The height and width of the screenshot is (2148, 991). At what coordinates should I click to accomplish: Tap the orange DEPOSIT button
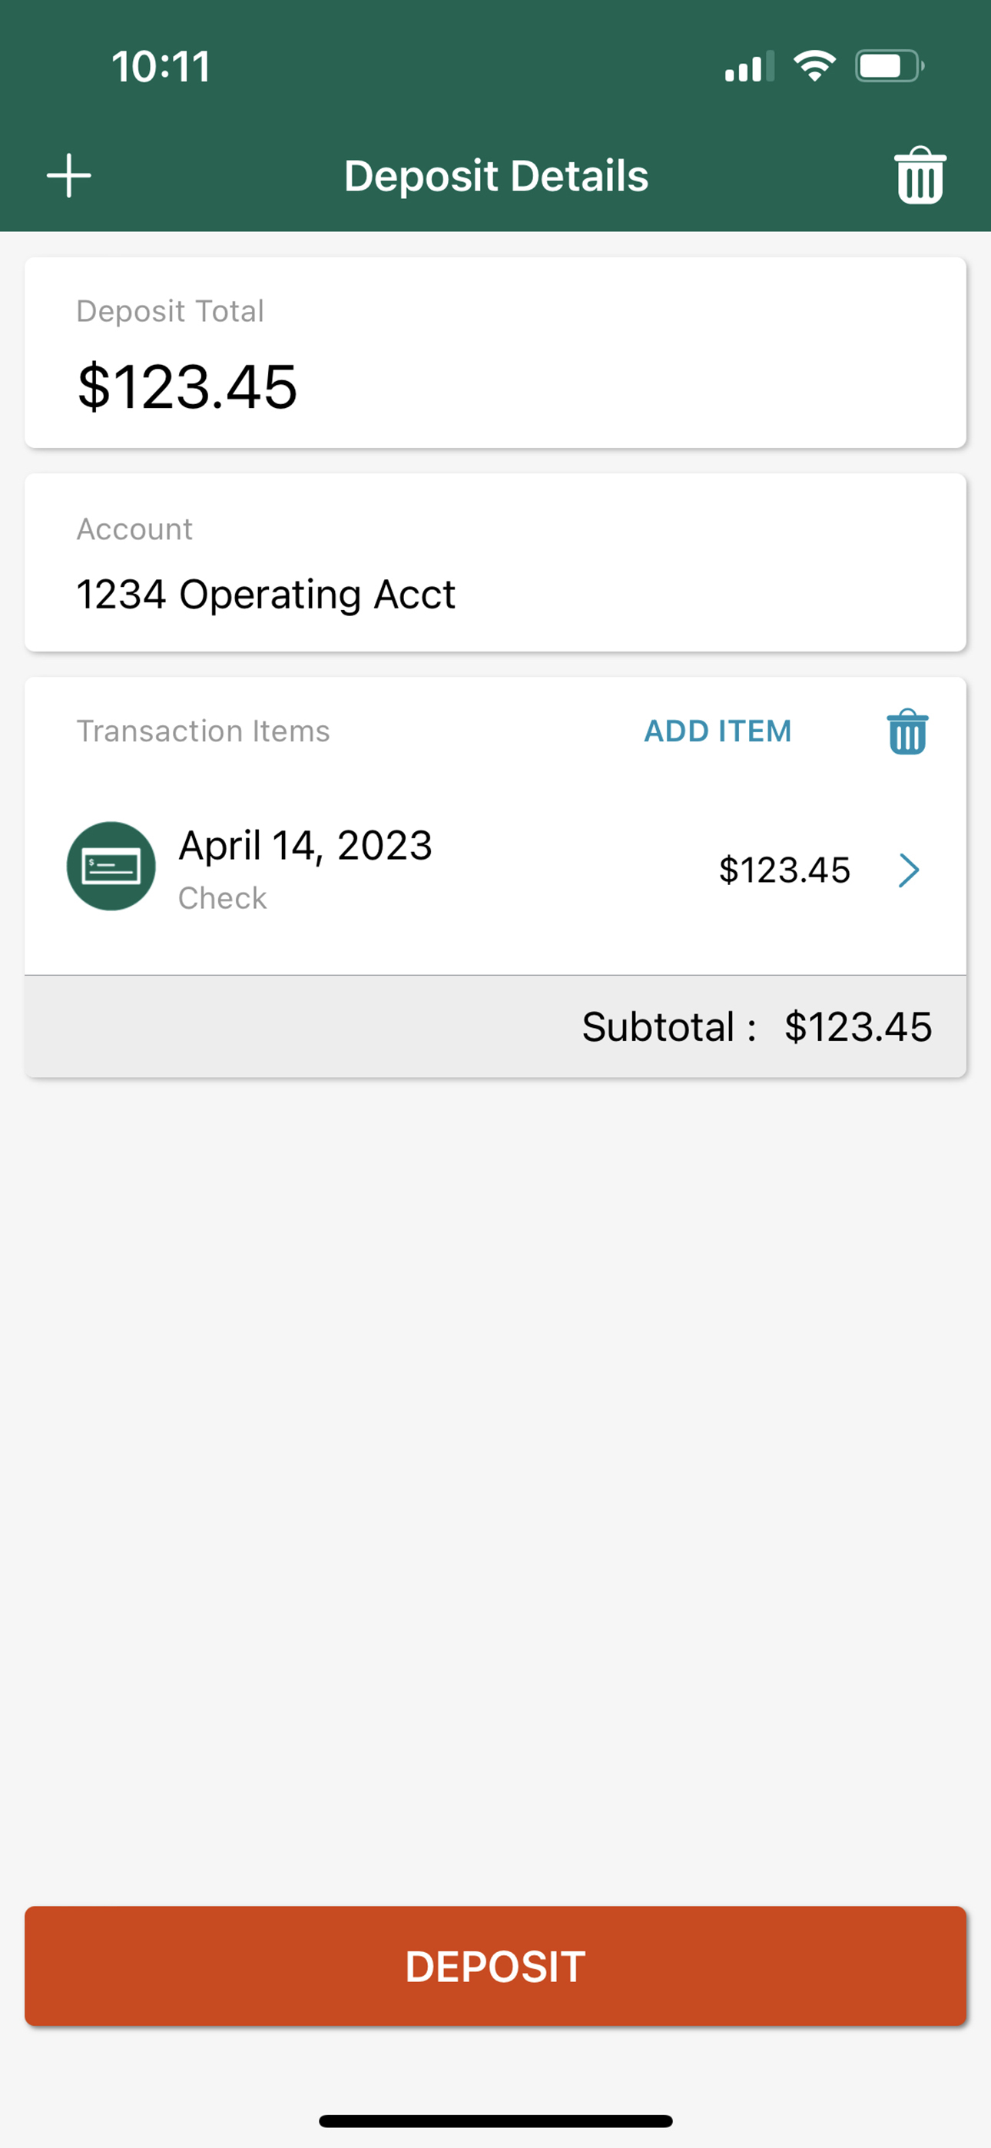[495, 1966]
